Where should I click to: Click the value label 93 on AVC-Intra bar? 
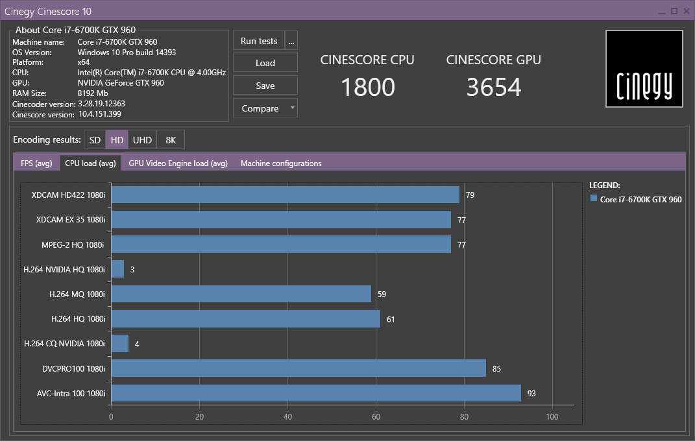tap(531, 393)
